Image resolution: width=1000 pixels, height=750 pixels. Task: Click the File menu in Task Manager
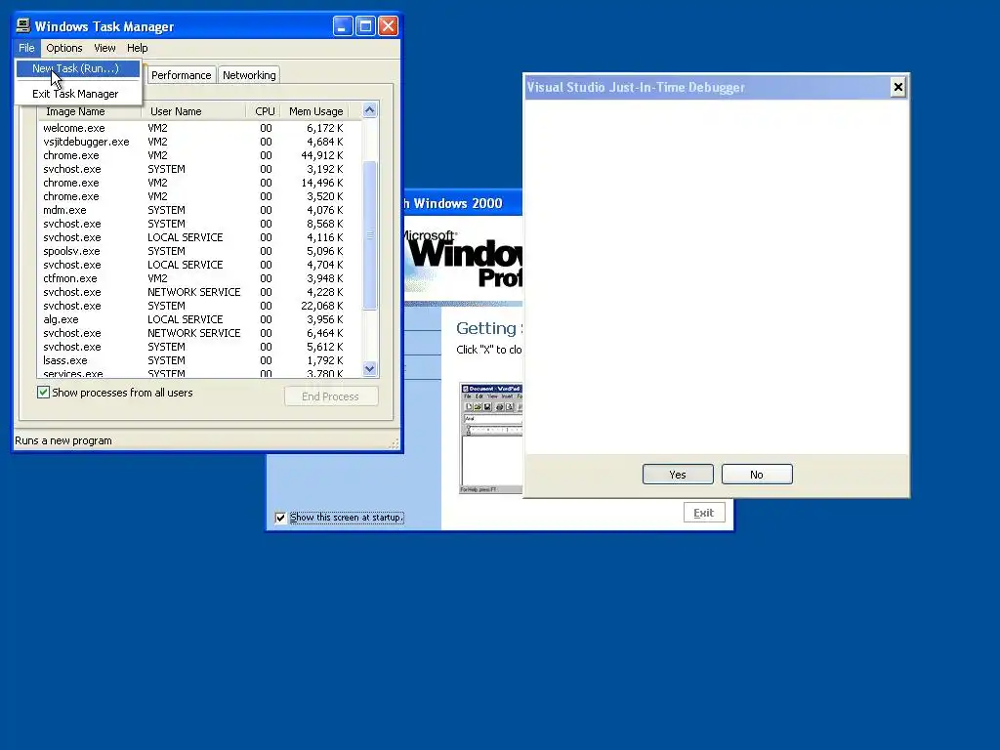(x=26, y=48)
